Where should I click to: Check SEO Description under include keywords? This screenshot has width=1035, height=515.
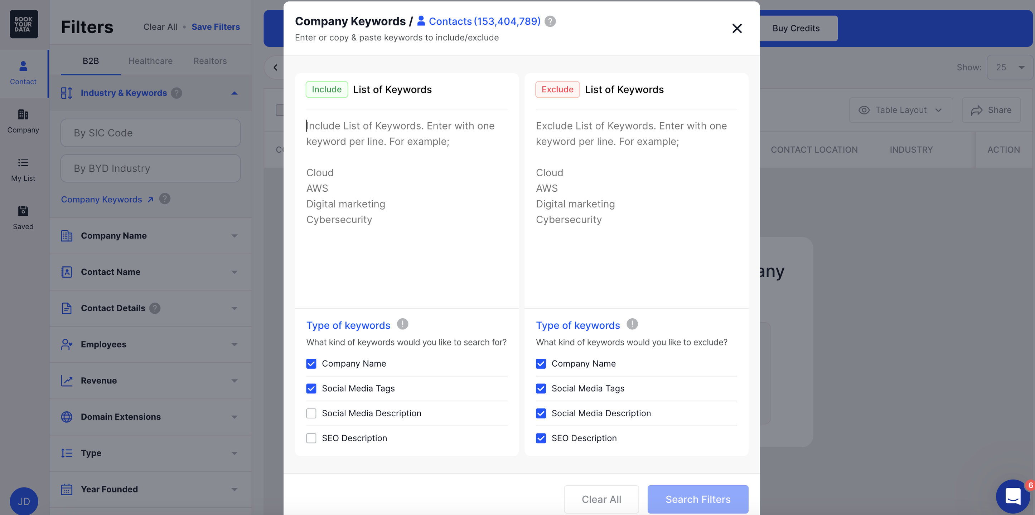[311, 438]
